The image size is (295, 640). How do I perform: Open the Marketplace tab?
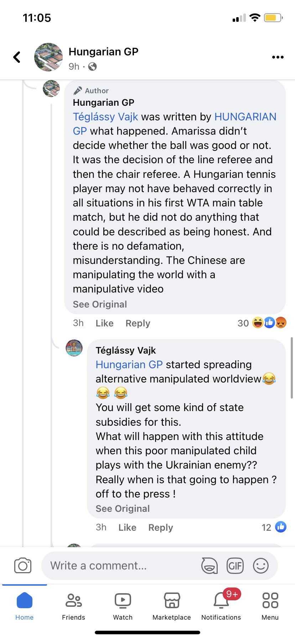tap(172, 606)
